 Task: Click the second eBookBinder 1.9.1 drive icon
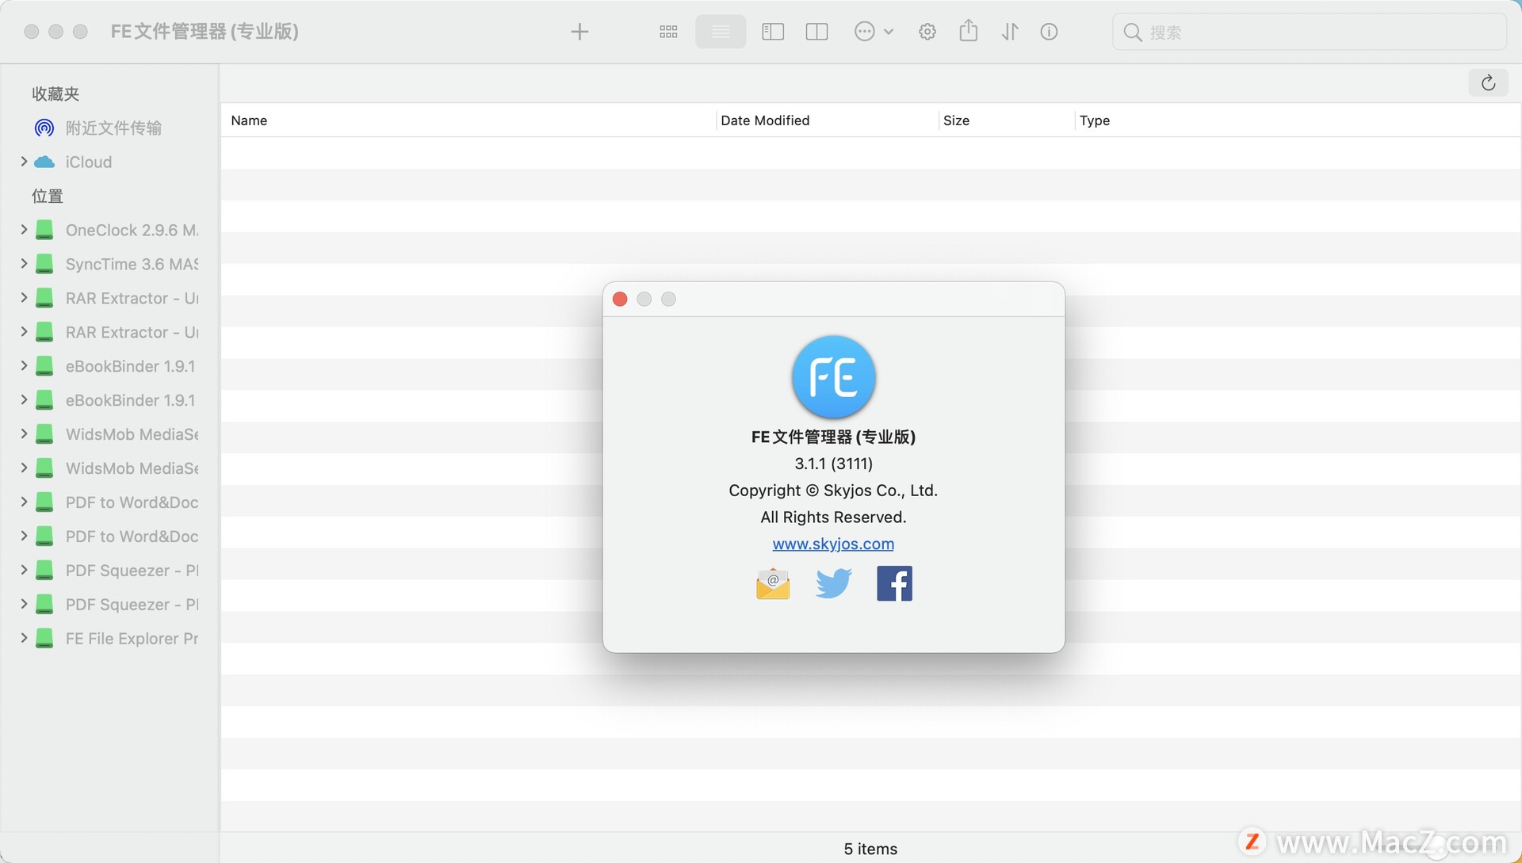(44, 400)
